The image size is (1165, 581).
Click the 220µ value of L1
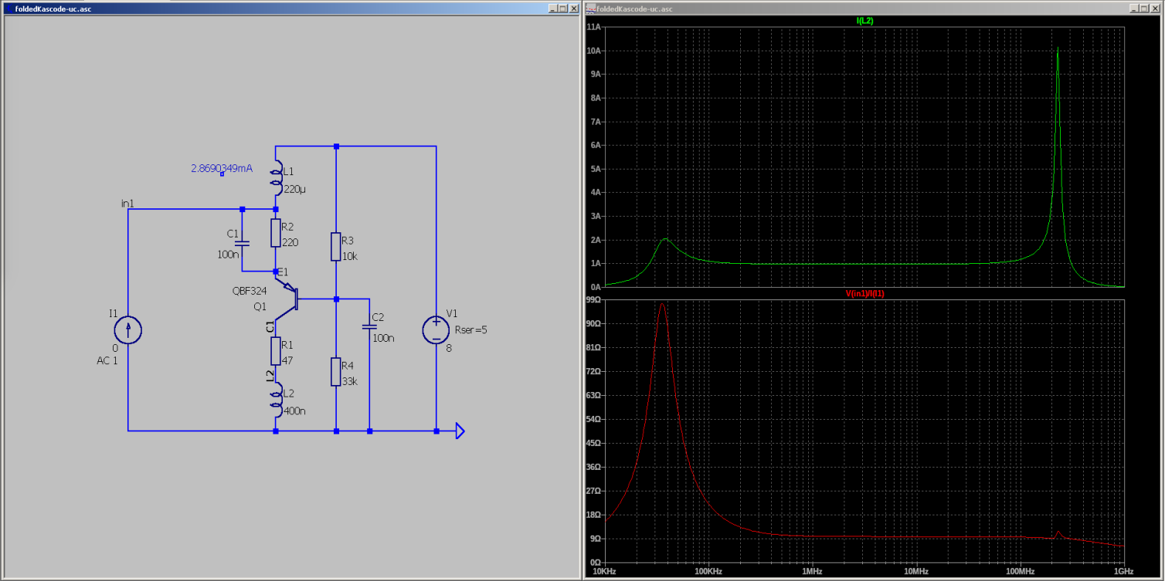295,189
